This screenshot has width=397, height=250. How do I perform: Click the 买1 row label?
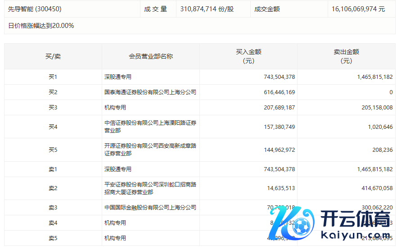click(x=53, y=77)
